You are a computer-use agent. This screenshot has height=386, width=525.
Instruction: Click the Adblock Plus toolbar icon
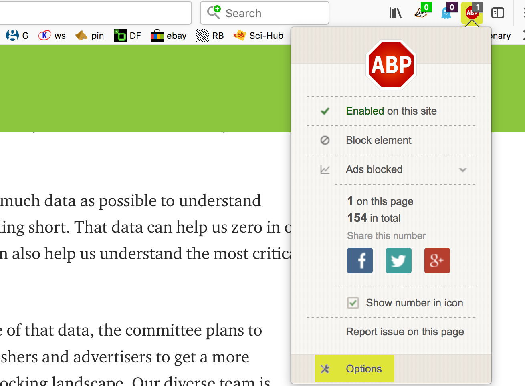pyautogui.click(x=472, y=13)
